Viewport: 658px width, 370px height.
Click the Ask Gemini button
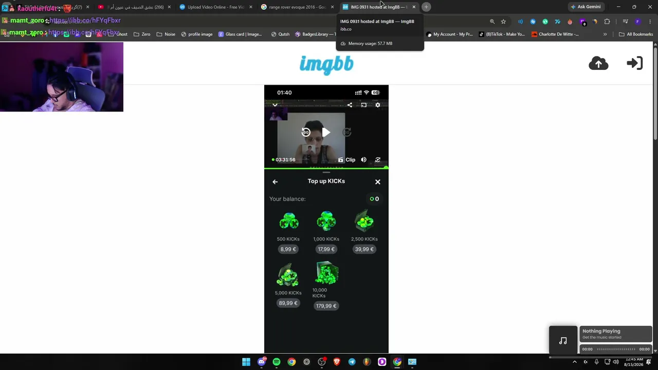586,7
